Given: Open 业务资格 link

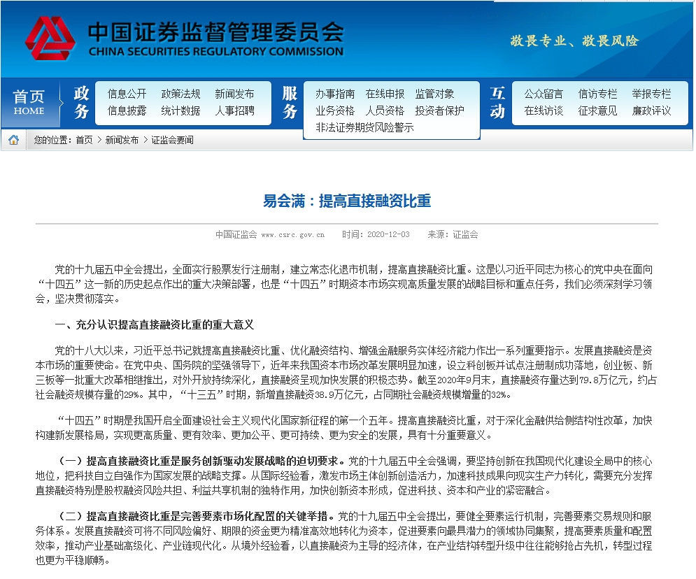Looking at the screenshot, I should tap(335, 110).
